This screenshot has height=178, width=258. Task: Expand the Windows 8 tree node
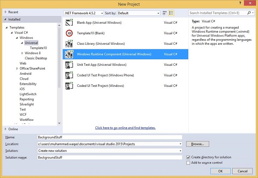point(22,53)
